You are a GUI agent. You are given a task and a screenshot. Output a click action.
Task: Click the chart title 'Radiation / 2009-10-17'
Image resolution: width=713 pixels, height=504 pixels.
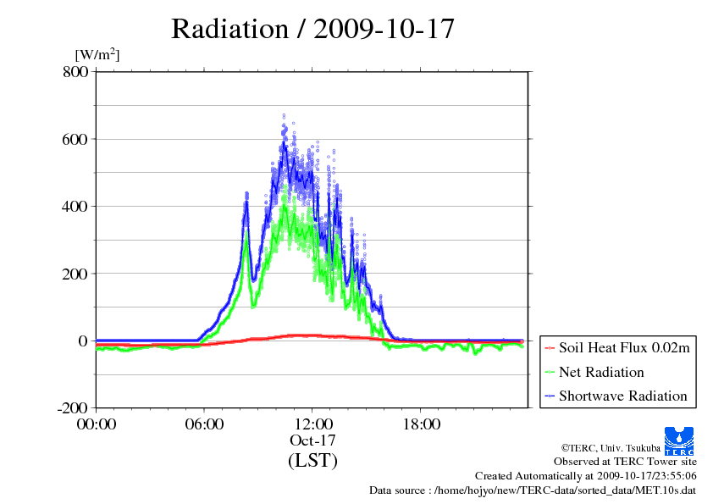pos(312,29)
